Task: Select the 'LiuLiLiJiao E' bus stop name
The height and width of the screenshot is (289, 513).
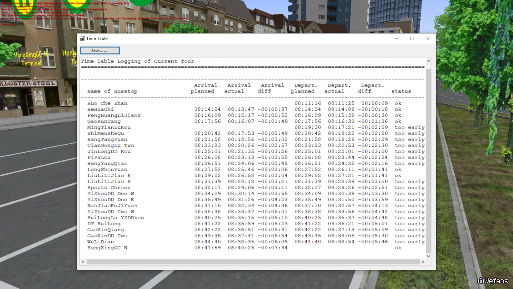Action: click(109, 176)
